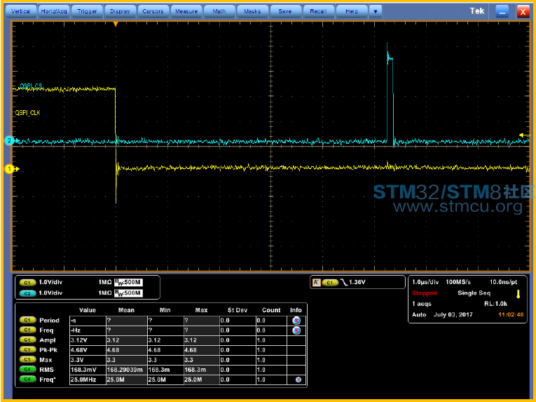The height and width of the screenshot is (402, 536).
Task: Click the Save button in toolbar
Action: point(285,11)
